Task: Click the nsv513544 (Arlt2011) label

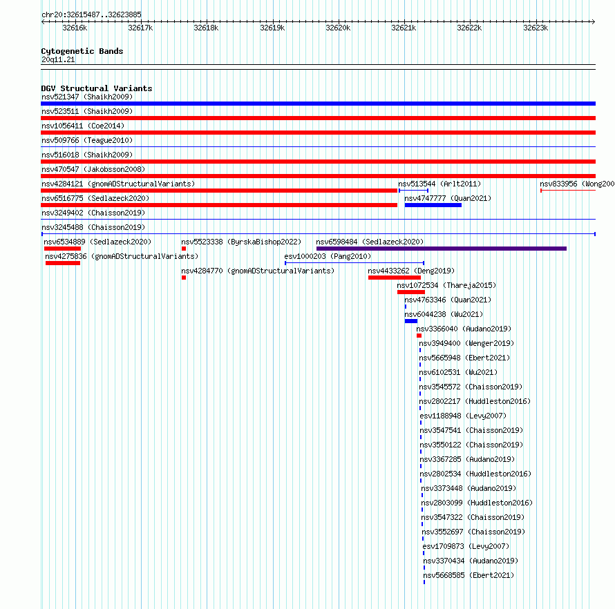Action: pos(439,184)
